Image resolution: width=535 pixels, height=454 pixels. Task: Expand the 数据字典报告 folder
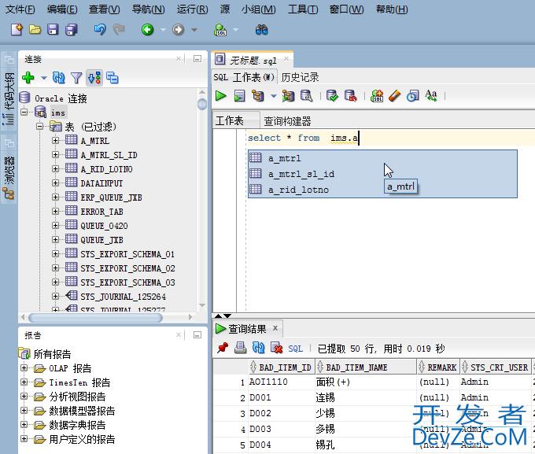(x=24, y=425)
